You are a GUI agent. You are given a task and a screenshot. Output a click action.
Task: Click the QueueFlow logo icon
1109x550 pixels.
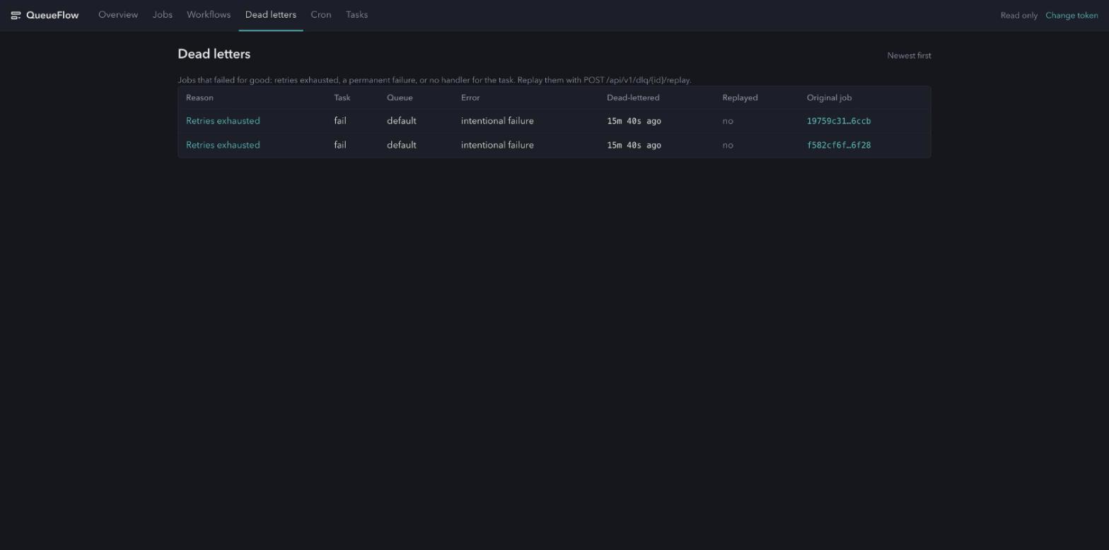[16, 15]
